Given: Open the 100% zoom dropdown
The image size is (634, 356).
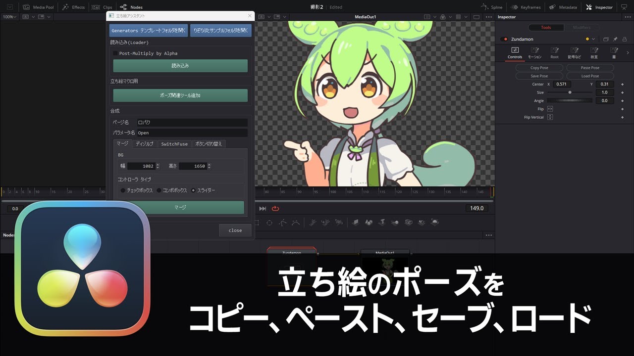Looking at the screenshot, I should coord(9,17).
